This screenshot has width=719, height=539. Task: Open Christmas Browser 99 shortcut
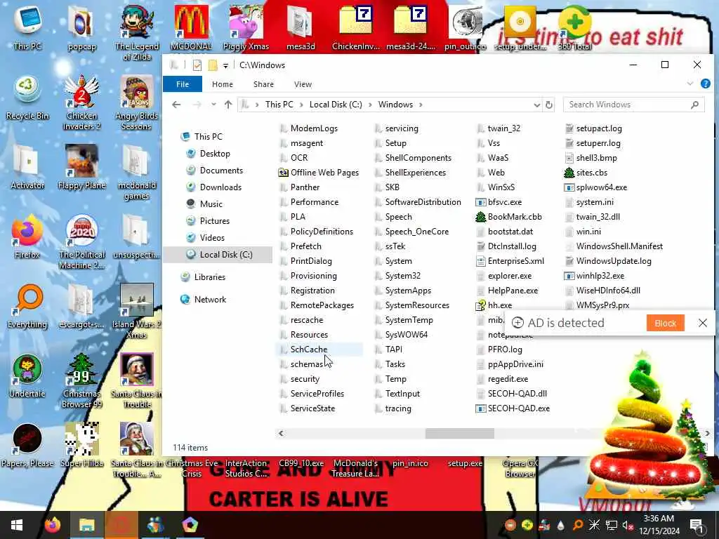[81, 381]
